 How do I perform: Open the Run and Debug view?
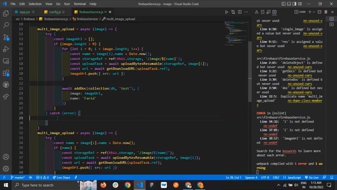(6, 49)
